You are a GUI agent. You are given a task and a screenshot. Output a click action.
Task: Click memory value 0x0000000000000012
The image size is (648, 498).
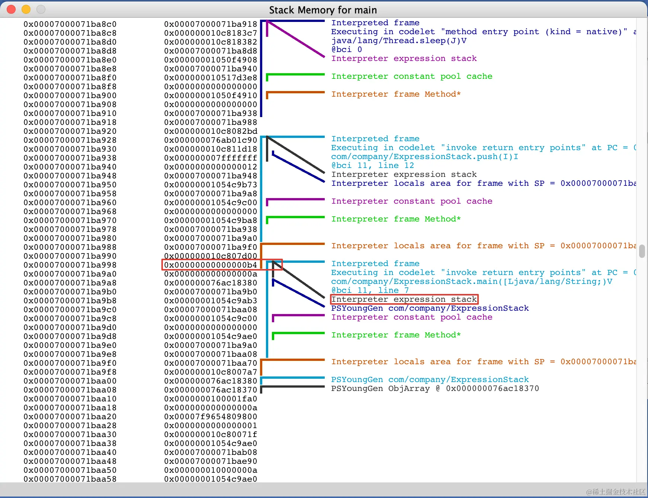click(211, 167)
